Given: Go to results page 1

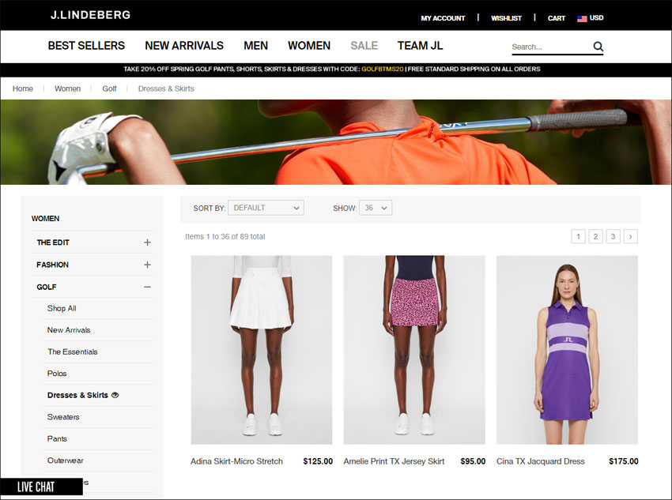Looking at the screenshot, I should coord(578,236).
